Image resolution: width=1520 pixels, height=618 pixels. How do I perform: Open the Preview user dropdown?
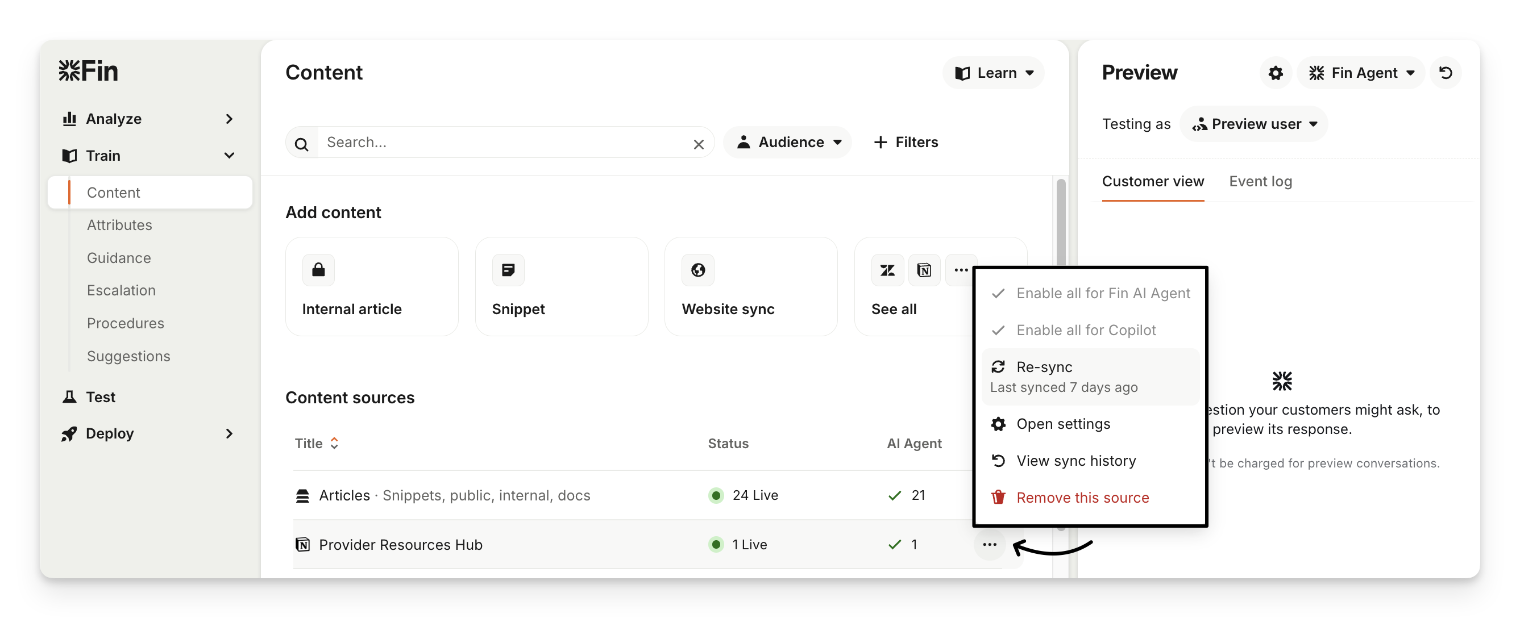[x=1254, y=124]
